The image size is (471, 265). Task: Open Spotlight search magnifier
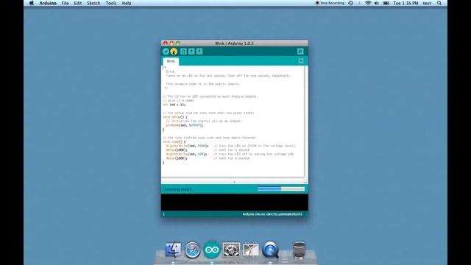(439, 3)
